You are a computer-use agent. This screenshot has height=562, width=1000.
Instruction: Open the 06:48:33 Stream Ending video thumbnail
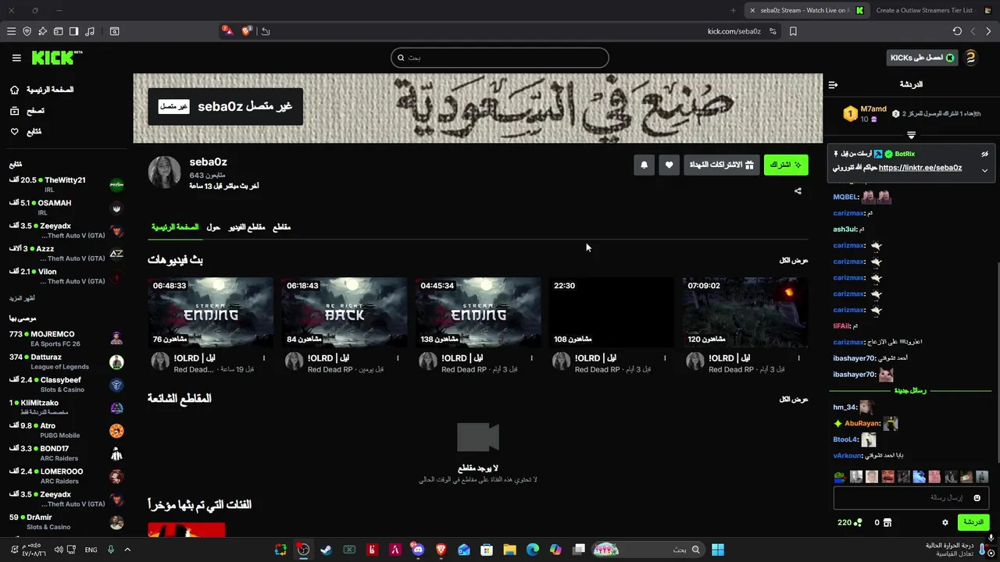210,312
